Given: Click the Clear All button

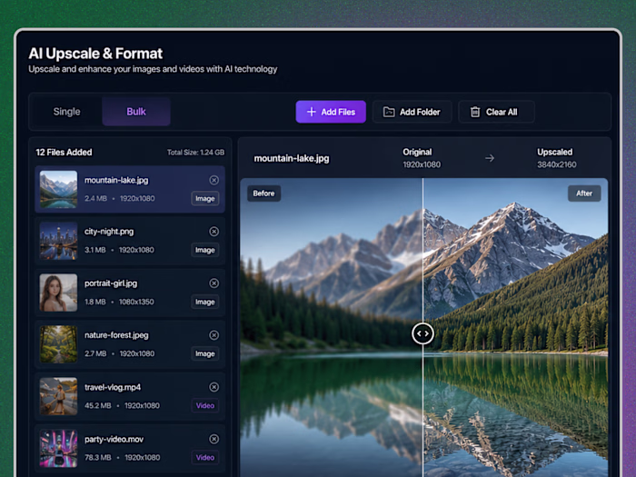Looking at the screenshot, I should [x=496, y=112].
